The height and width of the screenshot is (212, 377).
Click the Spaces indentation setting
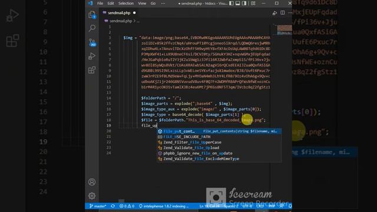231,206
